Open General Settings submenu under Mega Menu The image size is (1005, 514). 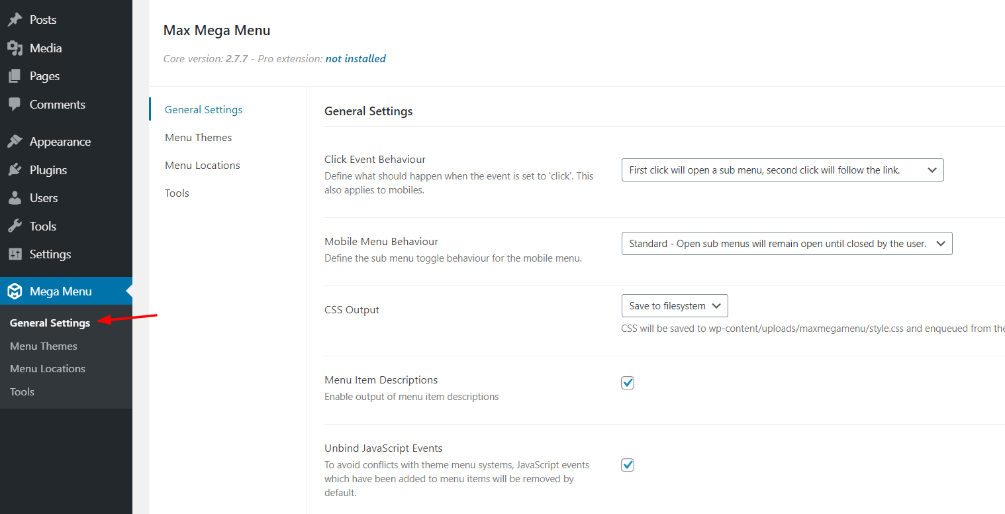50,323
